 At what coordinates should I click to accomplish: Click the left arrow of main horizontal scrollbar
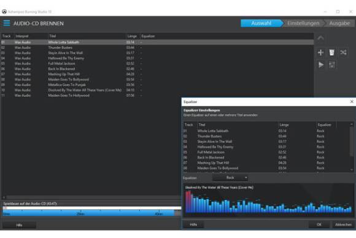point(4,198)
